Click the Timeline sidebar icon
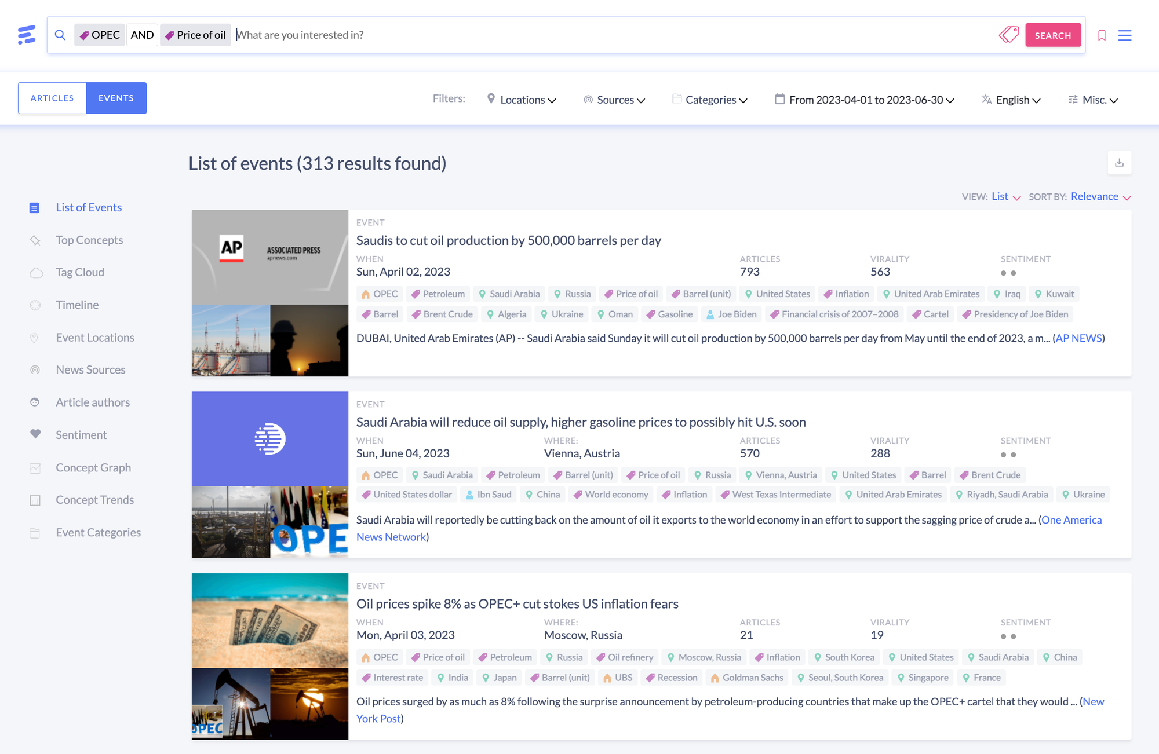The image size is (1159, 754). click(35, 305)
